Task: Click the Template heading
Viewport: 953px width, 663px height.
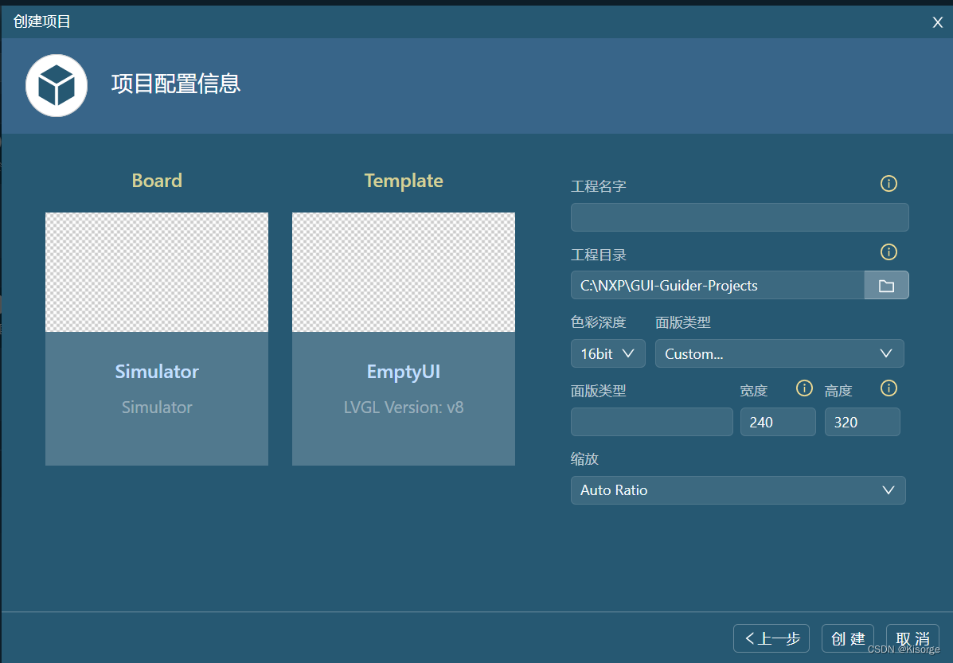Action: click(x=404, y=181)
